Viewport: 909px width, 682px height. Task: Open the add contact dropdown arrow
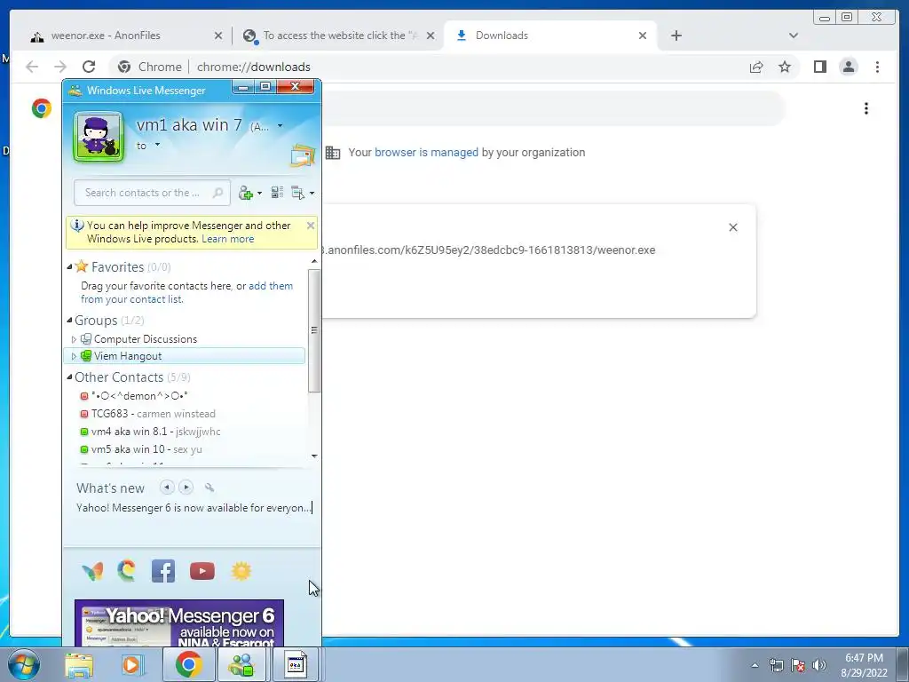coord(259,193)
